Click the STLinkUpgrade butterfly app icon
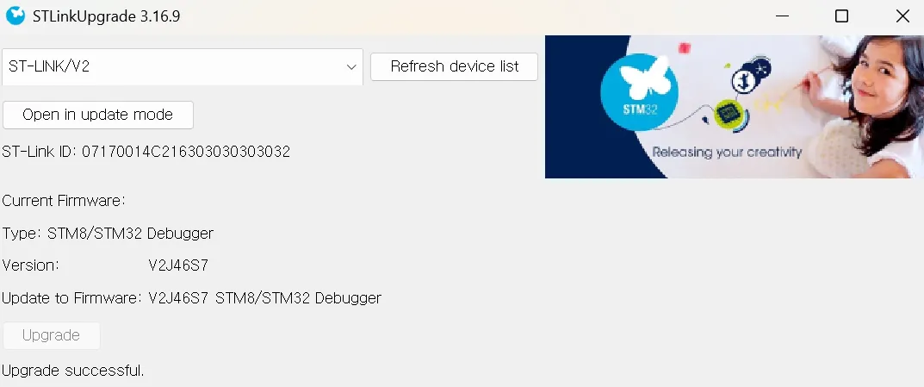924x387 pixels. 16,16
